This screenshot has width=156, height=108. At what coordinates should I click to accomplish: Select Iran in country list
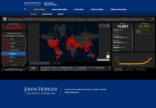tap(13, 61)
